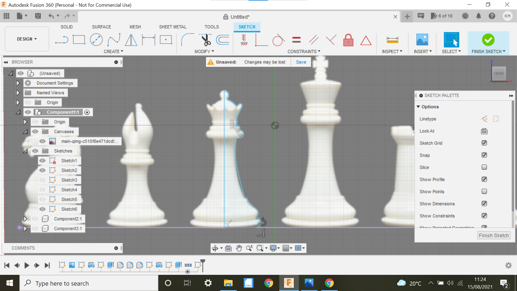Select the Circle sketch tool
The height and width of the screenshot is (291, 517).
point(96,39)
